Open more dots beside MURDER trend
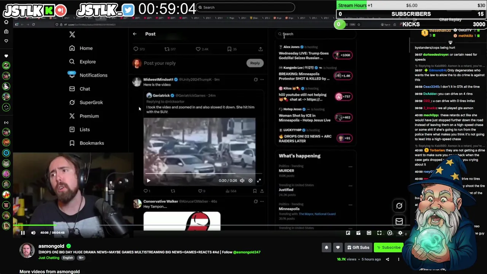Screen dimensions: 487x274 click(350, 166)
